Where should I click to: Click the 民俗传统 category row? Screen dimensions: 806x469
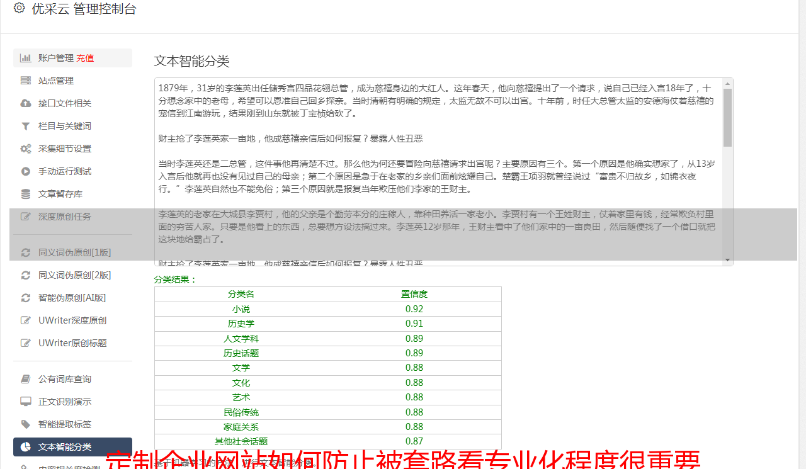tap(328, 412)
